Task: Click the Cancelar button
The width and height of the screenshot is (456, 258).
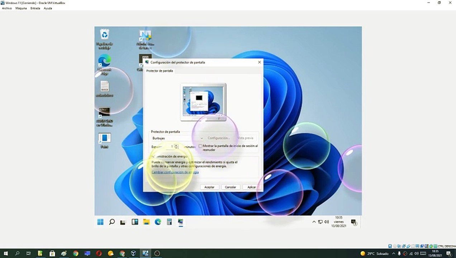Action: [231, 187]
